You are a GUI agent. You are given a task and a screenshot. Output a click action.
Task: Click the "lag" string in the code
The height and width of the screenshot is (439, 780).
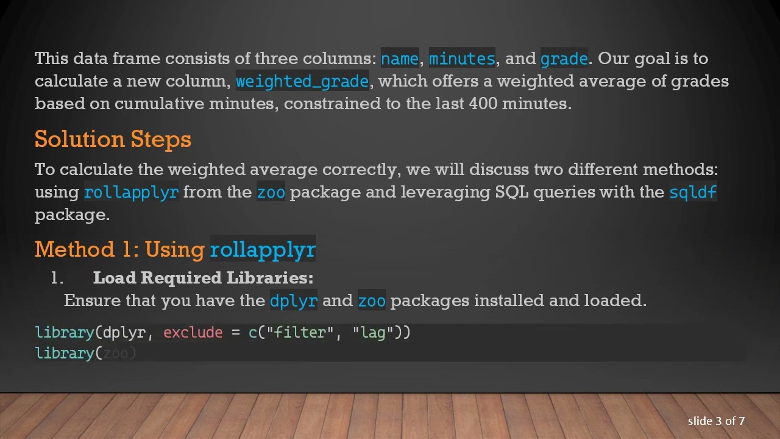click(x=372, y=332)
